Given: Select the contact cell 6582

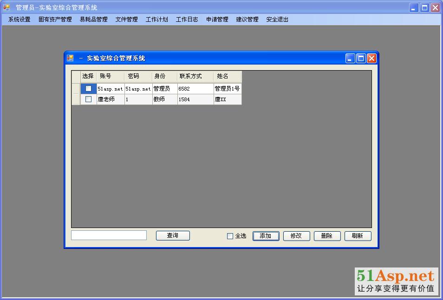Looking at the screenshot, I should [x=195, y=88].
